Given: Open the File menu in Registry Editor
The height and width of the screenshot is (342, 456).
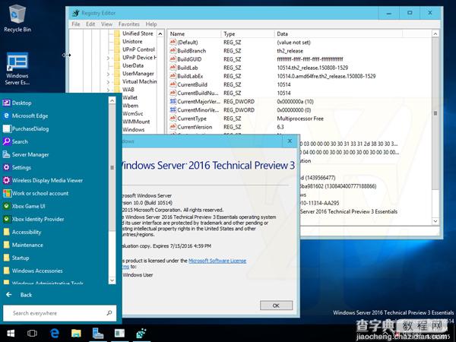Looking at the screenshot, I should (75, 24).
